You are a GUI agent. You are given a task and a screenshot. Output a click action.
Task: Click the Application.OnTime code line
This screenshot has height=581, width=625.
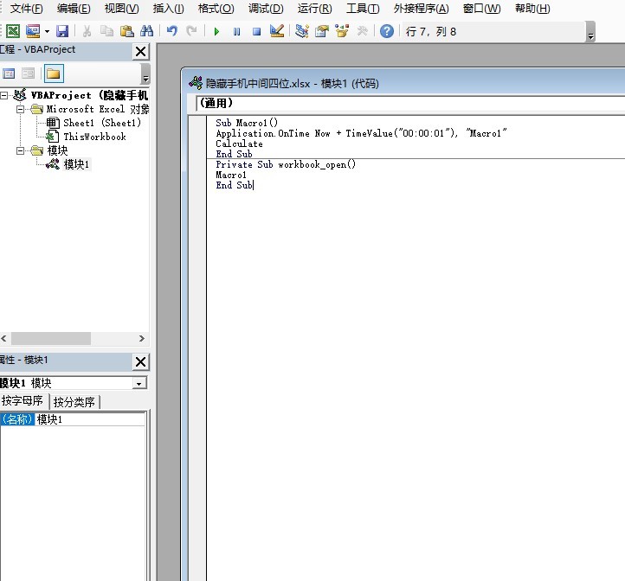pyautogui.click(x=361, y=133)
